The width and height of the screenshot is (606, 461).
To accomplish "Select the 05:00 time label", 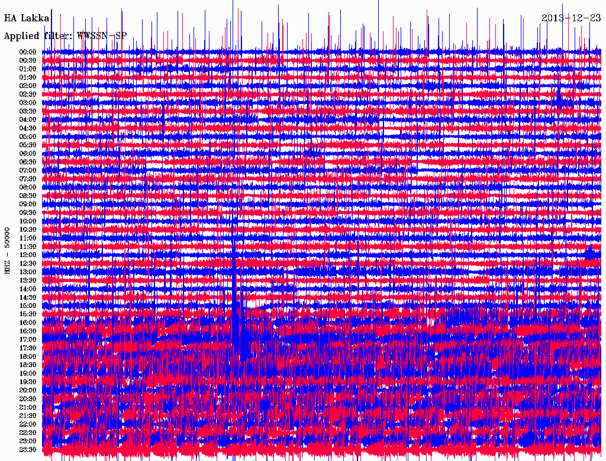I will pos(28,137).
